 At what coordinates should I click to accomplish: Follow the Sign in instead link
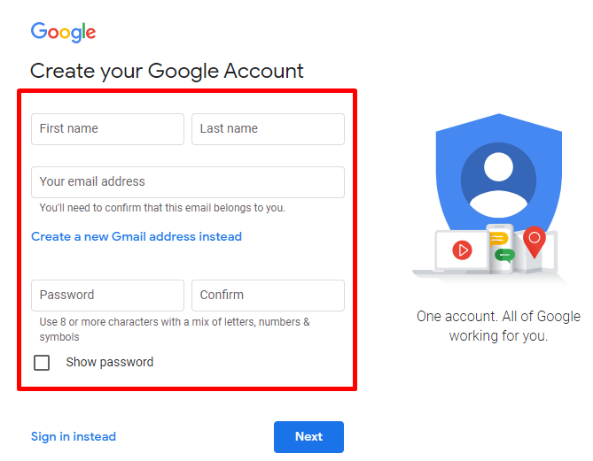[x=74, y=436]
